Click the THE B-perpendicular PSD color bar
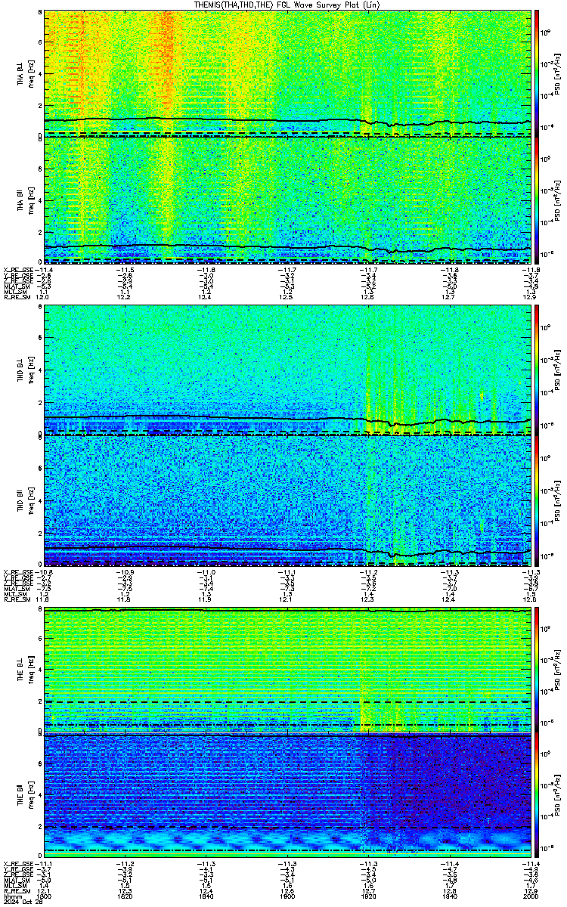This screenshot has width=567, height=907. tap(538, 670)
